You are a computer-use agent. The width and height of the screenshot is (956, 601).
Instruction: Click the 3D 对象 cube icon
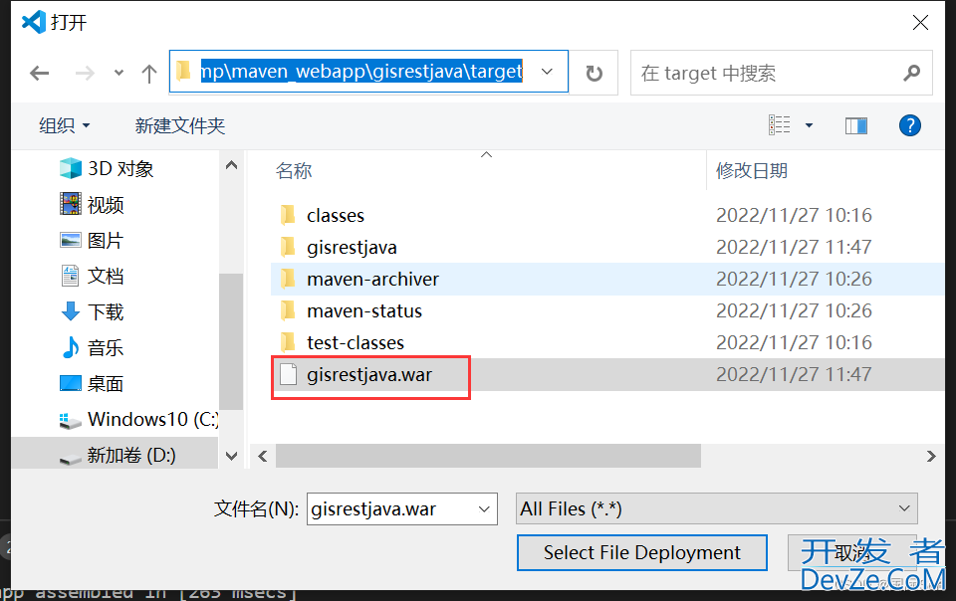[x=70, y=168]
